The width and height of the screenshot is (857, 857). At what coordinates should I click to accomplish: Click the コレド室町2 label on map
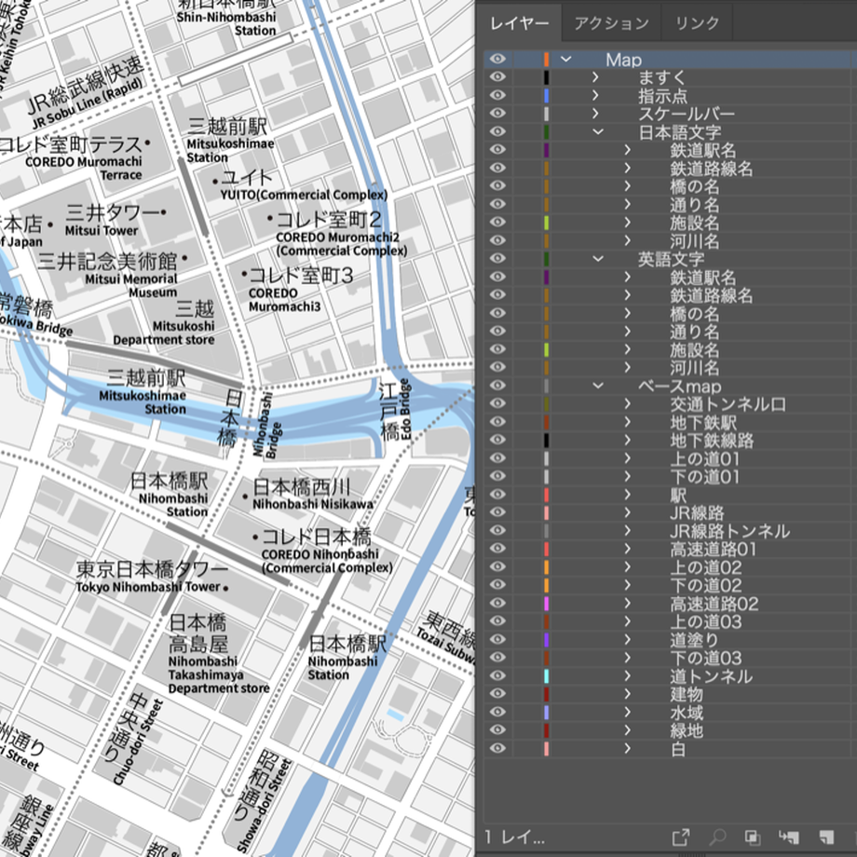(x=328, y=220)
